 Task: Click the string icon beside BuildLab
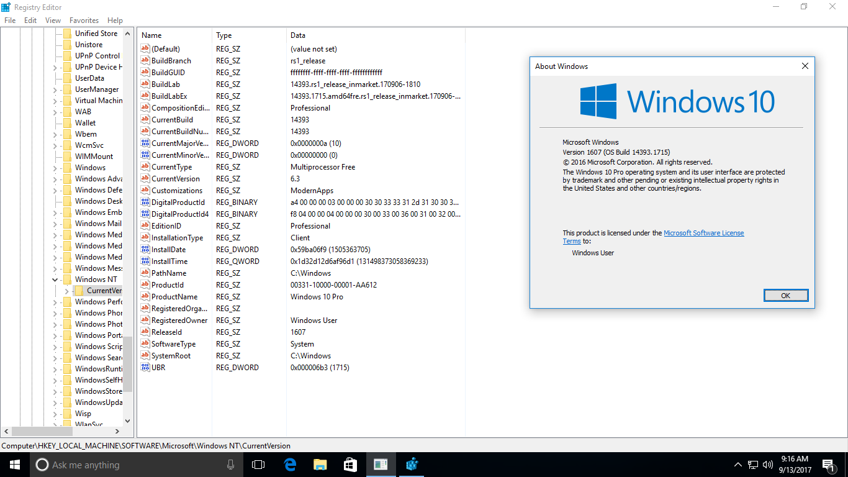tap(145, 84)
